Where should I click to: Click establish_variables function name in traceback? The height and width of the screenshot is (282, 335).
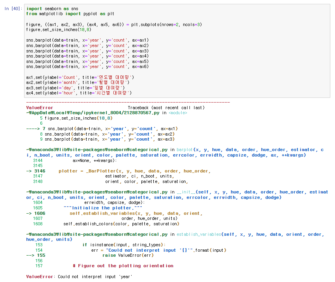tap(199, 234)
